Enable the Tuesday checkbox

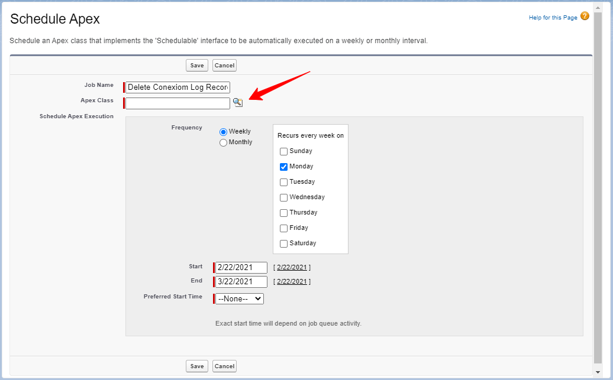pyautogui.click(x=283, y=182)
